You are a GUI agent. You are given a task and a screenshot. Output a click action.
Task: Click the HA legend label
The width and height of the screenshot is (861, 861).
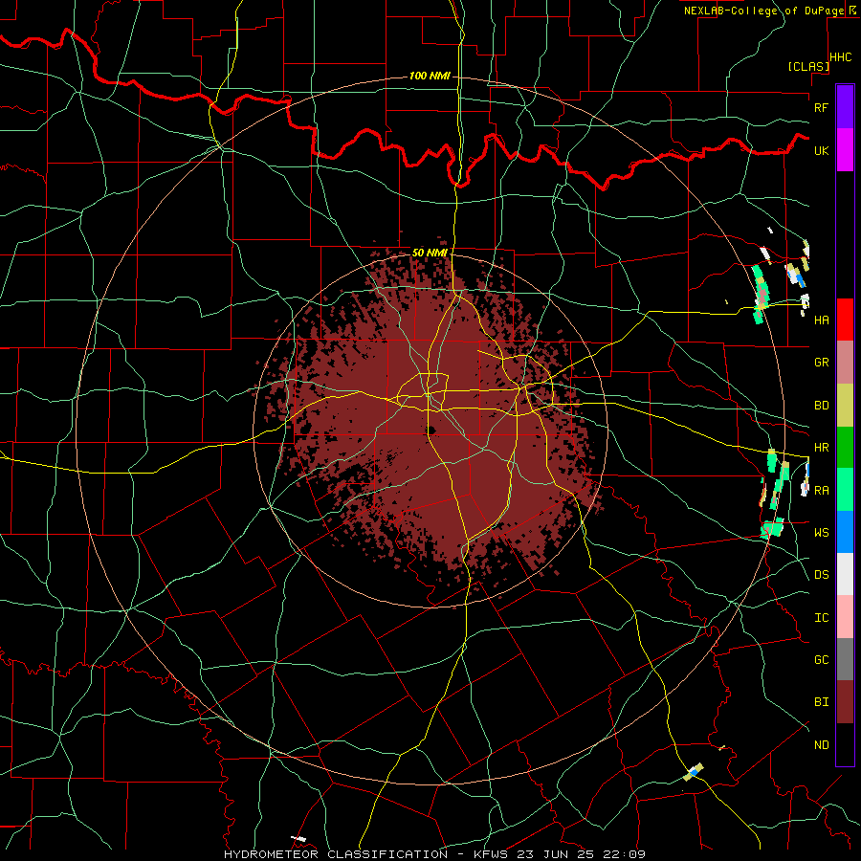point(821,320)
